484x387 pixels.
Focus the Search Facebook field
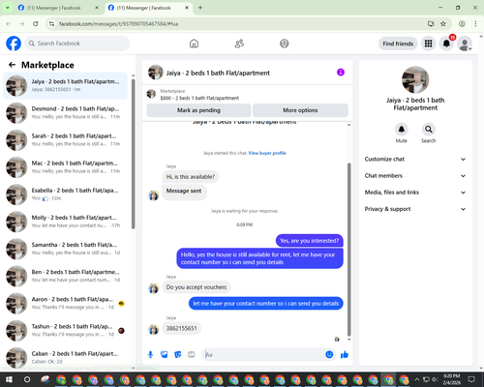77,44
